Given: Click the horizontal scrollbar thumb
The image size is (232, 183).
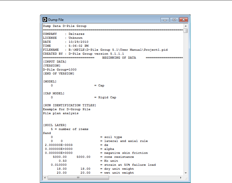Looking at the screenshot, I should tap(78, 178).
